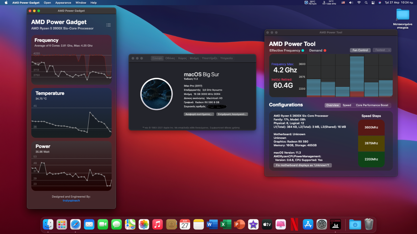Open the Wi-Fi menu

click(359, 3)
